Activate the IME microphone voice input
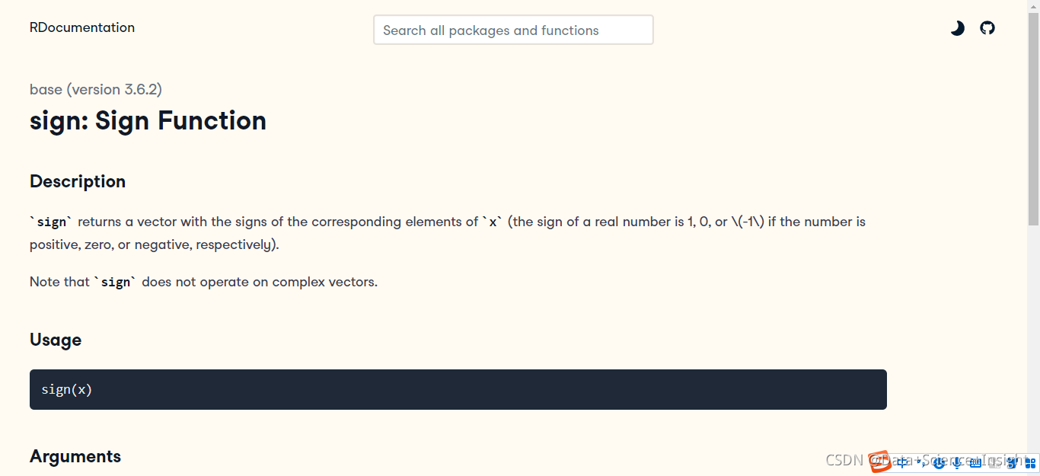Screen dimensions: 1040x476 pos(957,462)
